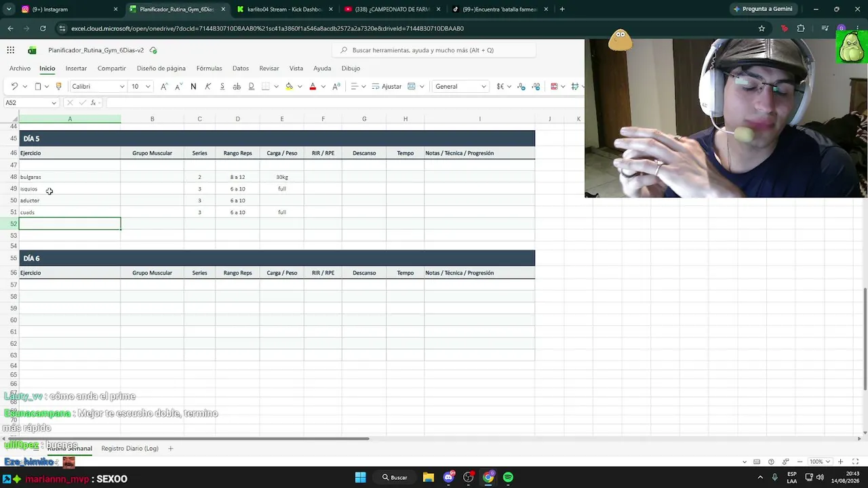Select the 'bulgaras' exercise cell
868x488 pixels.
[x=70, y=177]
